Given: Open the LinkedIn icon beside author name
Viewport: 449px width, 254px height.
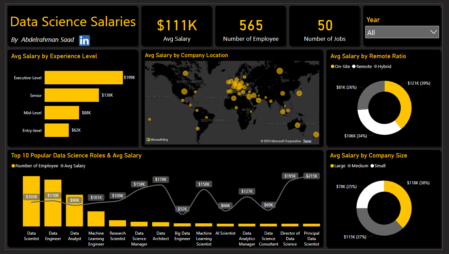Looking at the screenshot, I should coord(84,40).
